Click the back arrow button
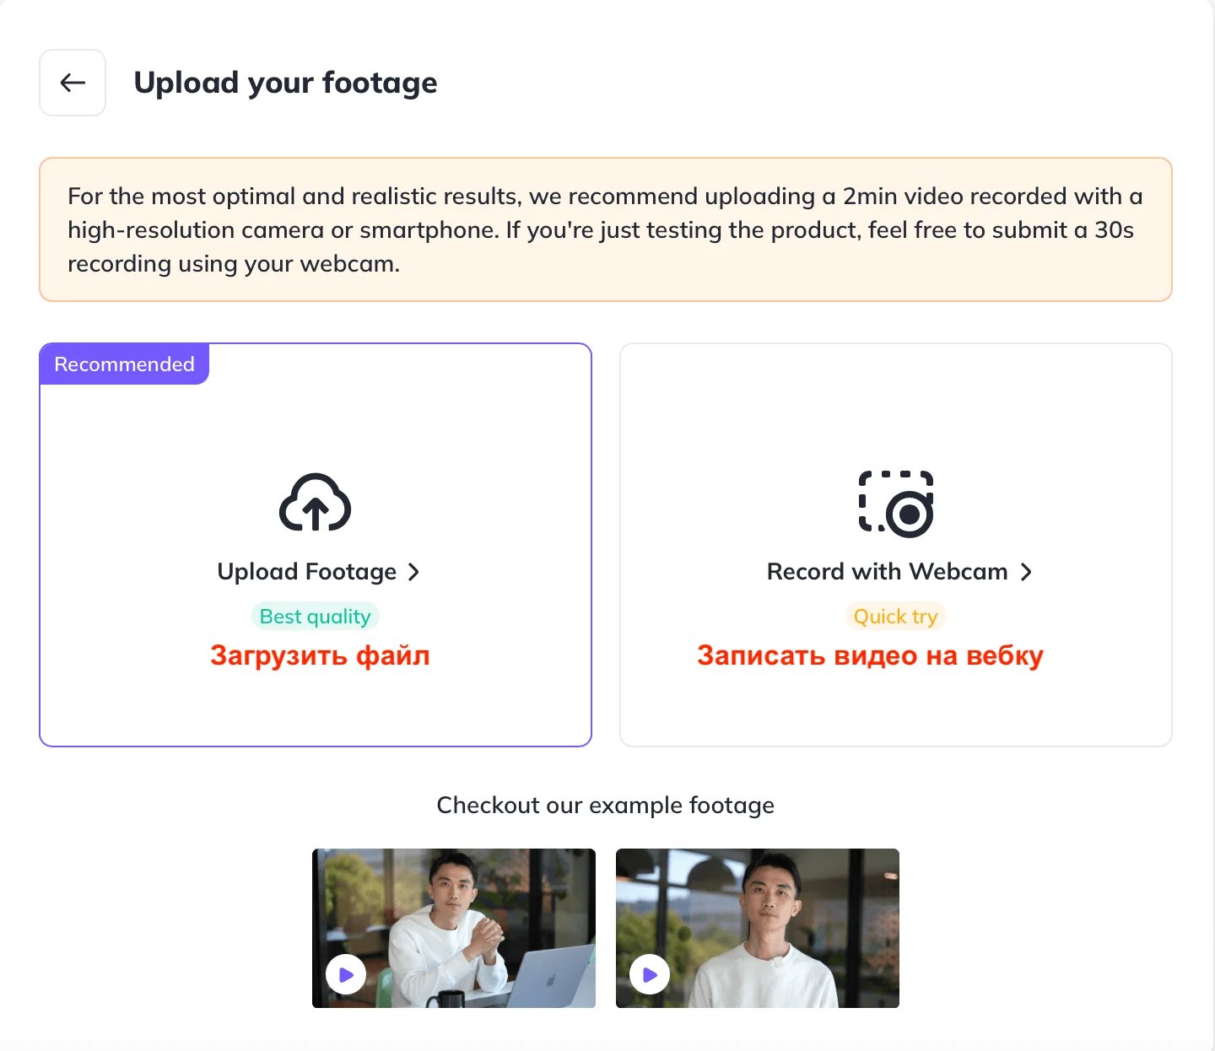The image size is (1215, 1051). point(73,83)
